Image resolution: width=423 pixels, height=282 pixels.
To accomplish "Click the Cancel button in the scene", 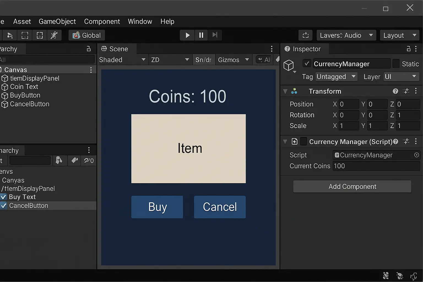I will (220, 207).
